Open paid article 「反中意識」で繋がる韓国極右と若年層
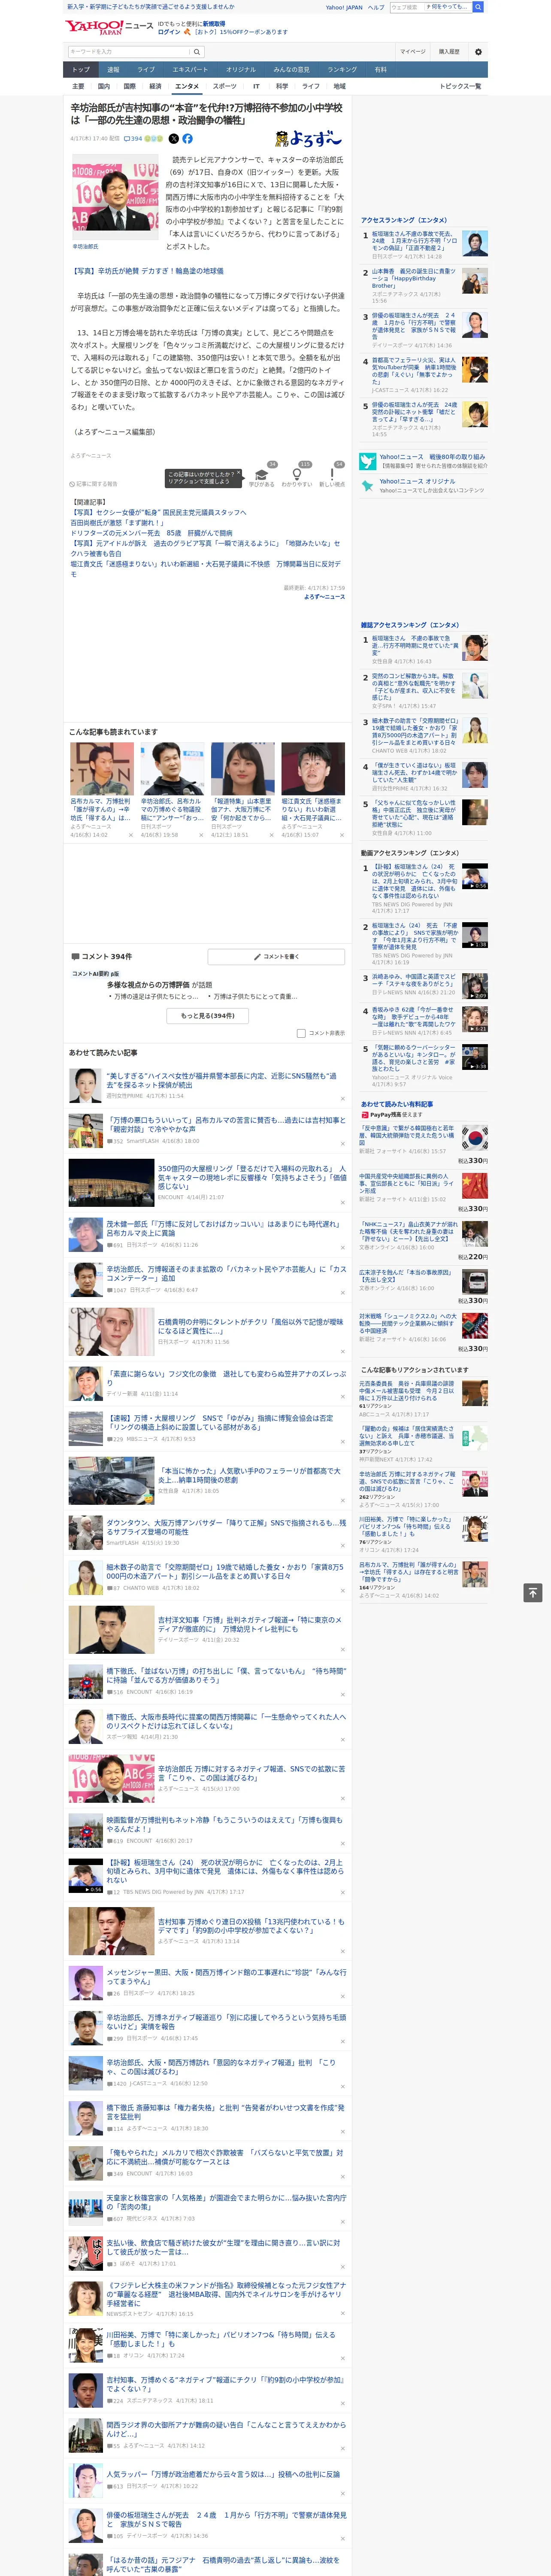551x2576 pixels. click(407, 1135)
